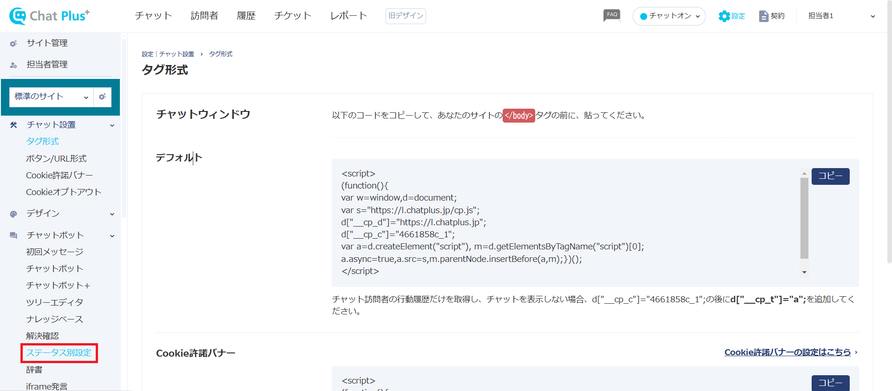Open the 契約 document icon
The image size is (892, 391).
pyautogui.click(x=763, y=16)
